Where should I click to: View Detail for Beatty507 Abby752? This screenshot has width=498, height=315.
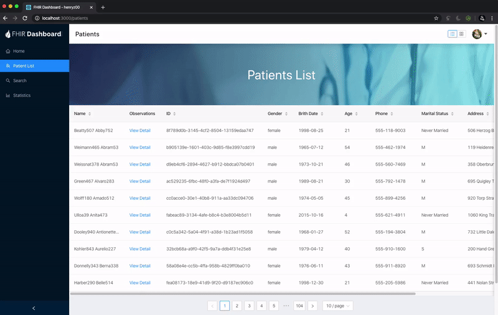tap(139, 131)
